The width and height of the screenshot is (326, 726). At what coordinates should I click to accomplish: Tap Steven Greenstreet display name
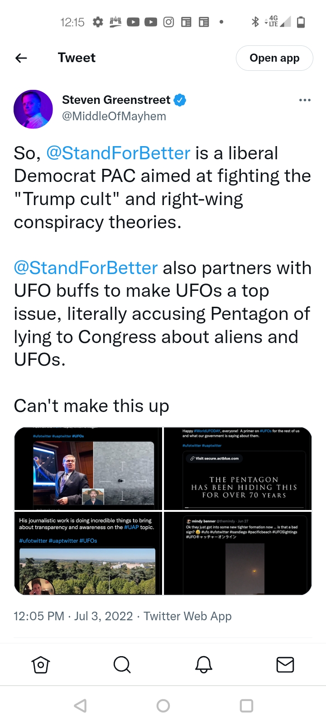(x=116, y=100)
